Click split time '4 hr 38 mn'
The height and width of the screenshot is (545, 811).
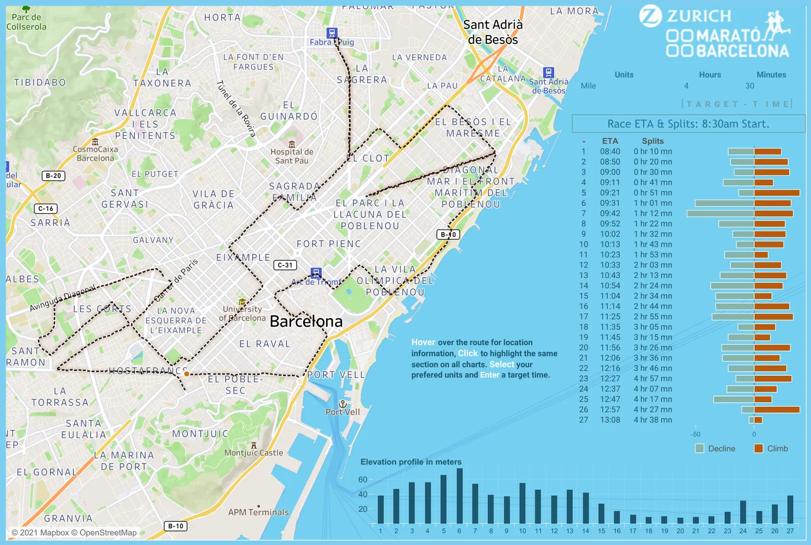pos(653,420)
